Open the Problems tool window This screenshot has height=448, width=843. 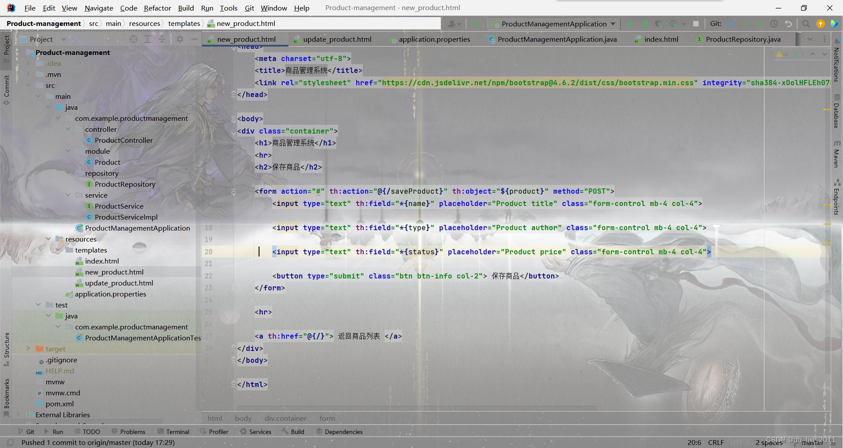[129, 432]
